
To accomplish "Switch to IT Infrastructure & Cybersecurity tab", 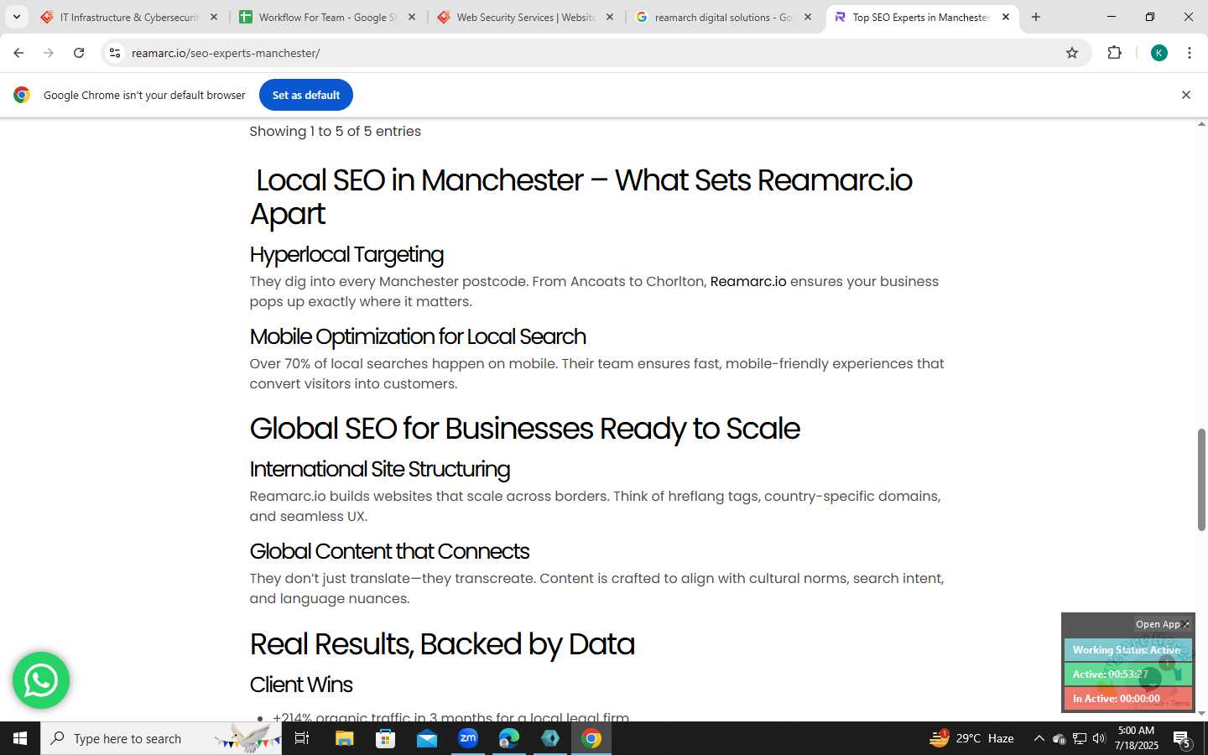I will [x=128, y=17].
